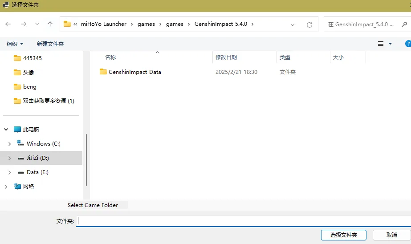Click the navigation pane scrollbar
The height and width of the screenshot is (244, 411).
point(86,160)
